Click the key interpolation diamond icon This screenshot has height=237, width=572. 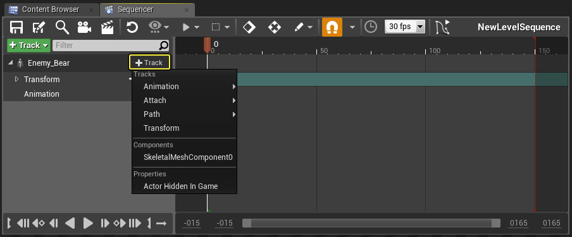[249, 27]
